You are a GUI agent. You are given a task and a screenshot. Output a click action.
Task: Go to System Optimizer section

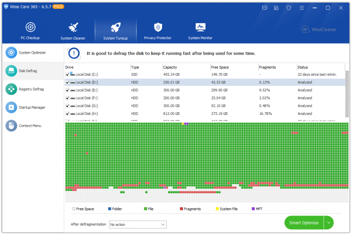(x=32, y=52)
